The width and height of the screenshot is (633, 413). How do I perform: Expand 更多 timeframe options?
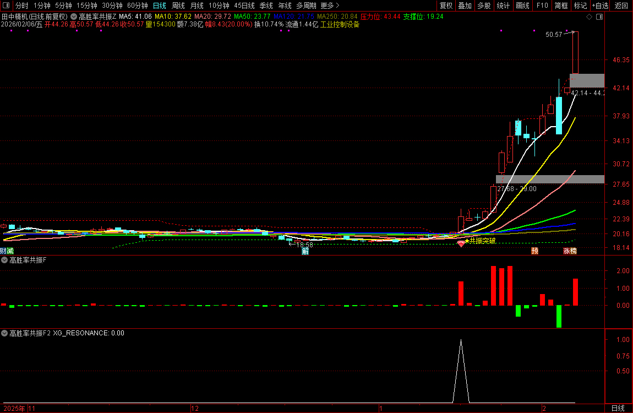(330, 6)
